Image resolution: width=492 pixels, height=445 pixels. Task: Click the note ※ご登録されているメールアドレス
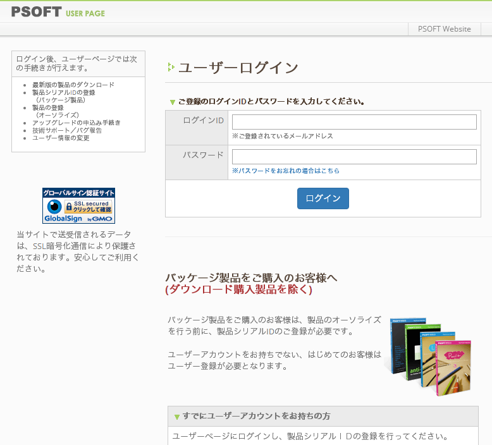click(x=283, y=136)
